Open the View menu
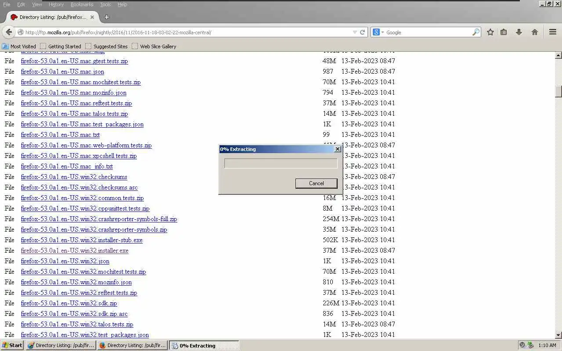The image size is (562, 351). (x=37, y=4)
